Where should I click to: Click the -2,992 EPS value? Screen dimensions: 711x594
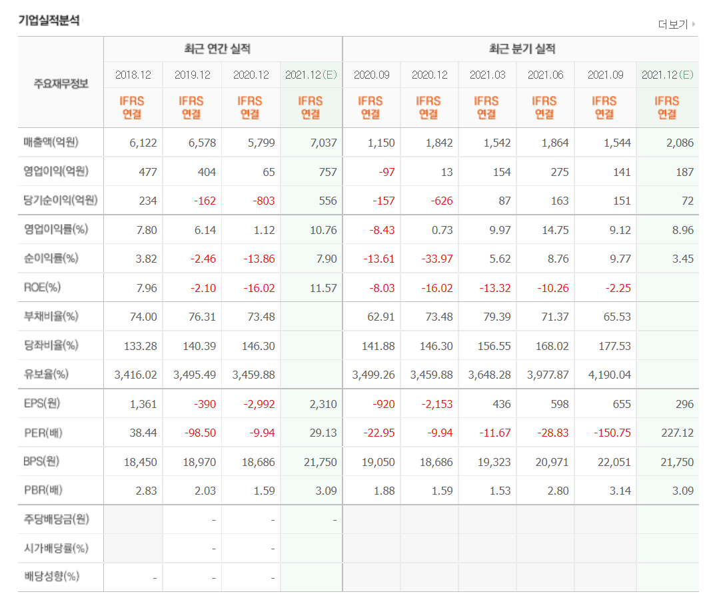pos(259,404)
